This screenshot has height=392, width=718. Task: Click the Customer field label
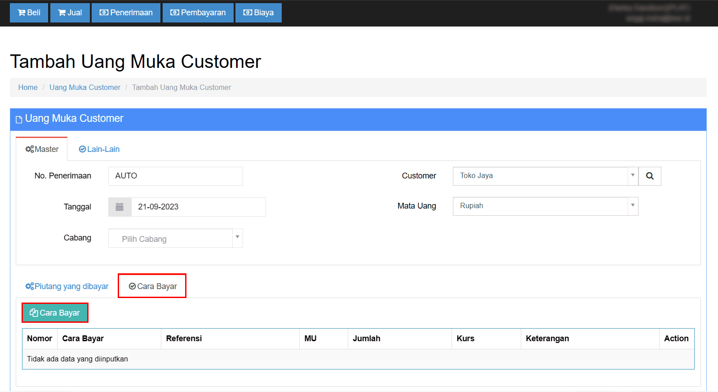tap(419, 176)
